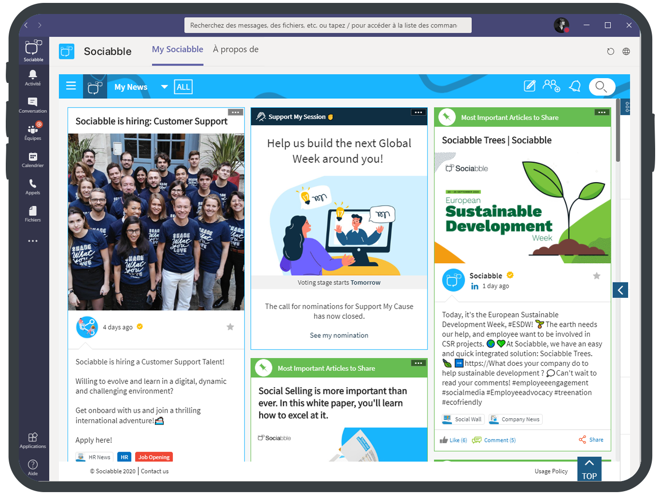Open the hamburger menu in Sociabble bar
The height and width of the screenshot is (495, 659).
(71, 86)
